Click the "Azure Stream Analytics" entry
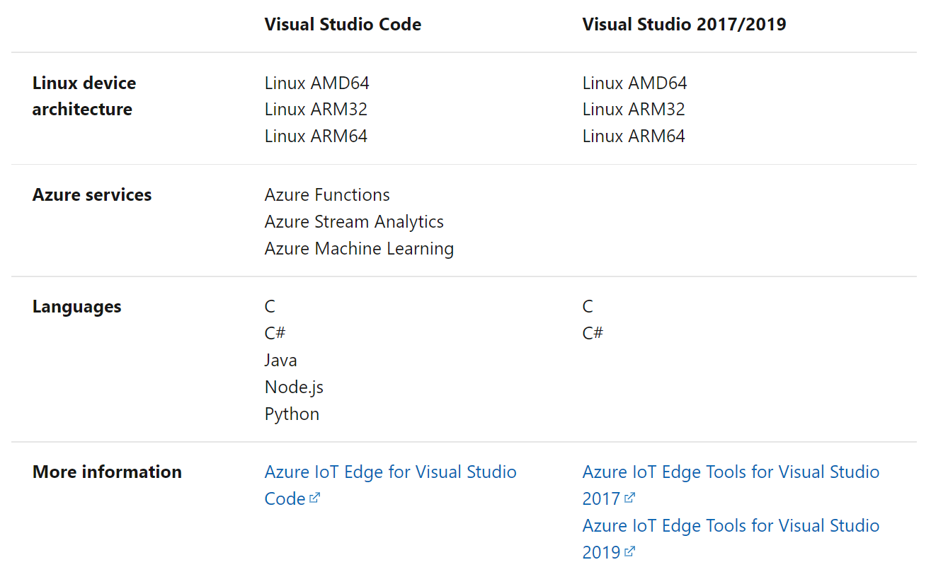Viewport: 931px width, 584px height. tap(354, 222)
